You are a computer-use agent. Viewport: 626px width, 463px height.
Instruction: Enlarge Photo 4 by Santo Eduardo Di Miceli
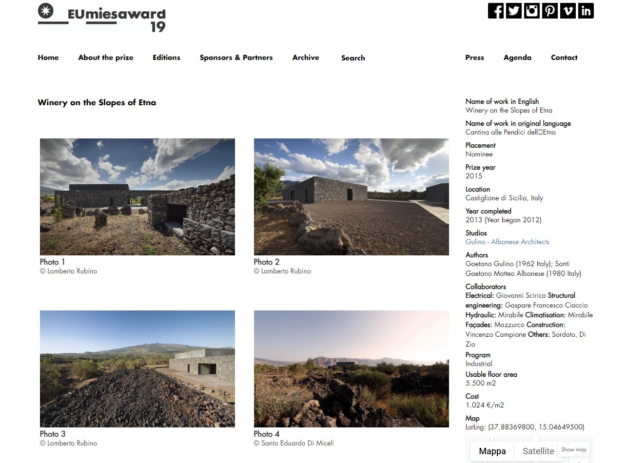coord(352,369)
